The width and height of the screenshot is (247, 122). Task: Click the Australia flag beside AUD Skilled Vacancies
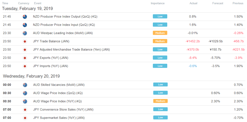pyautogui.click(x=25, y=85)
